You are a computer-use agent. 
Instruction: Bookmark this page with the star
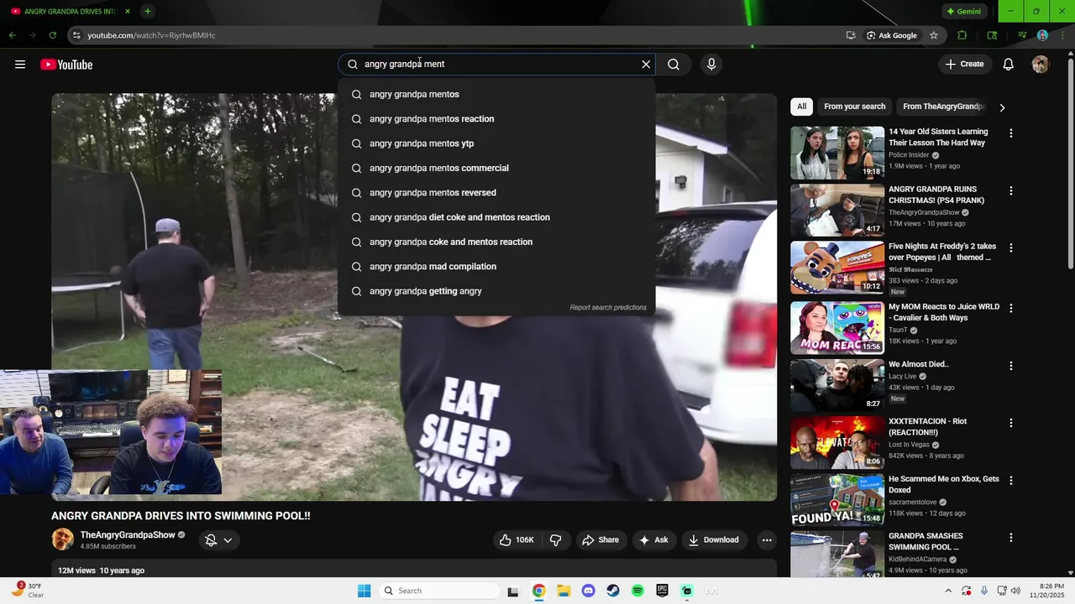(934, 35)
